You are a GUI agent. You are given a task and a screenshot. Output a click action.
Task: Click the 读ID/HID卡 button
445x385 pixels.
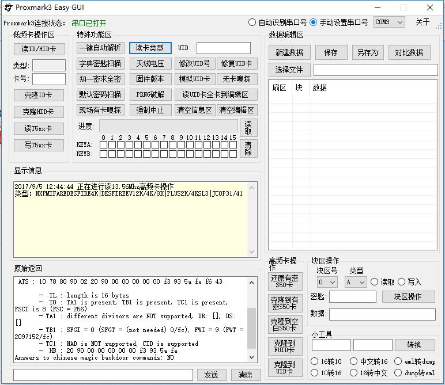pos(39,49)
